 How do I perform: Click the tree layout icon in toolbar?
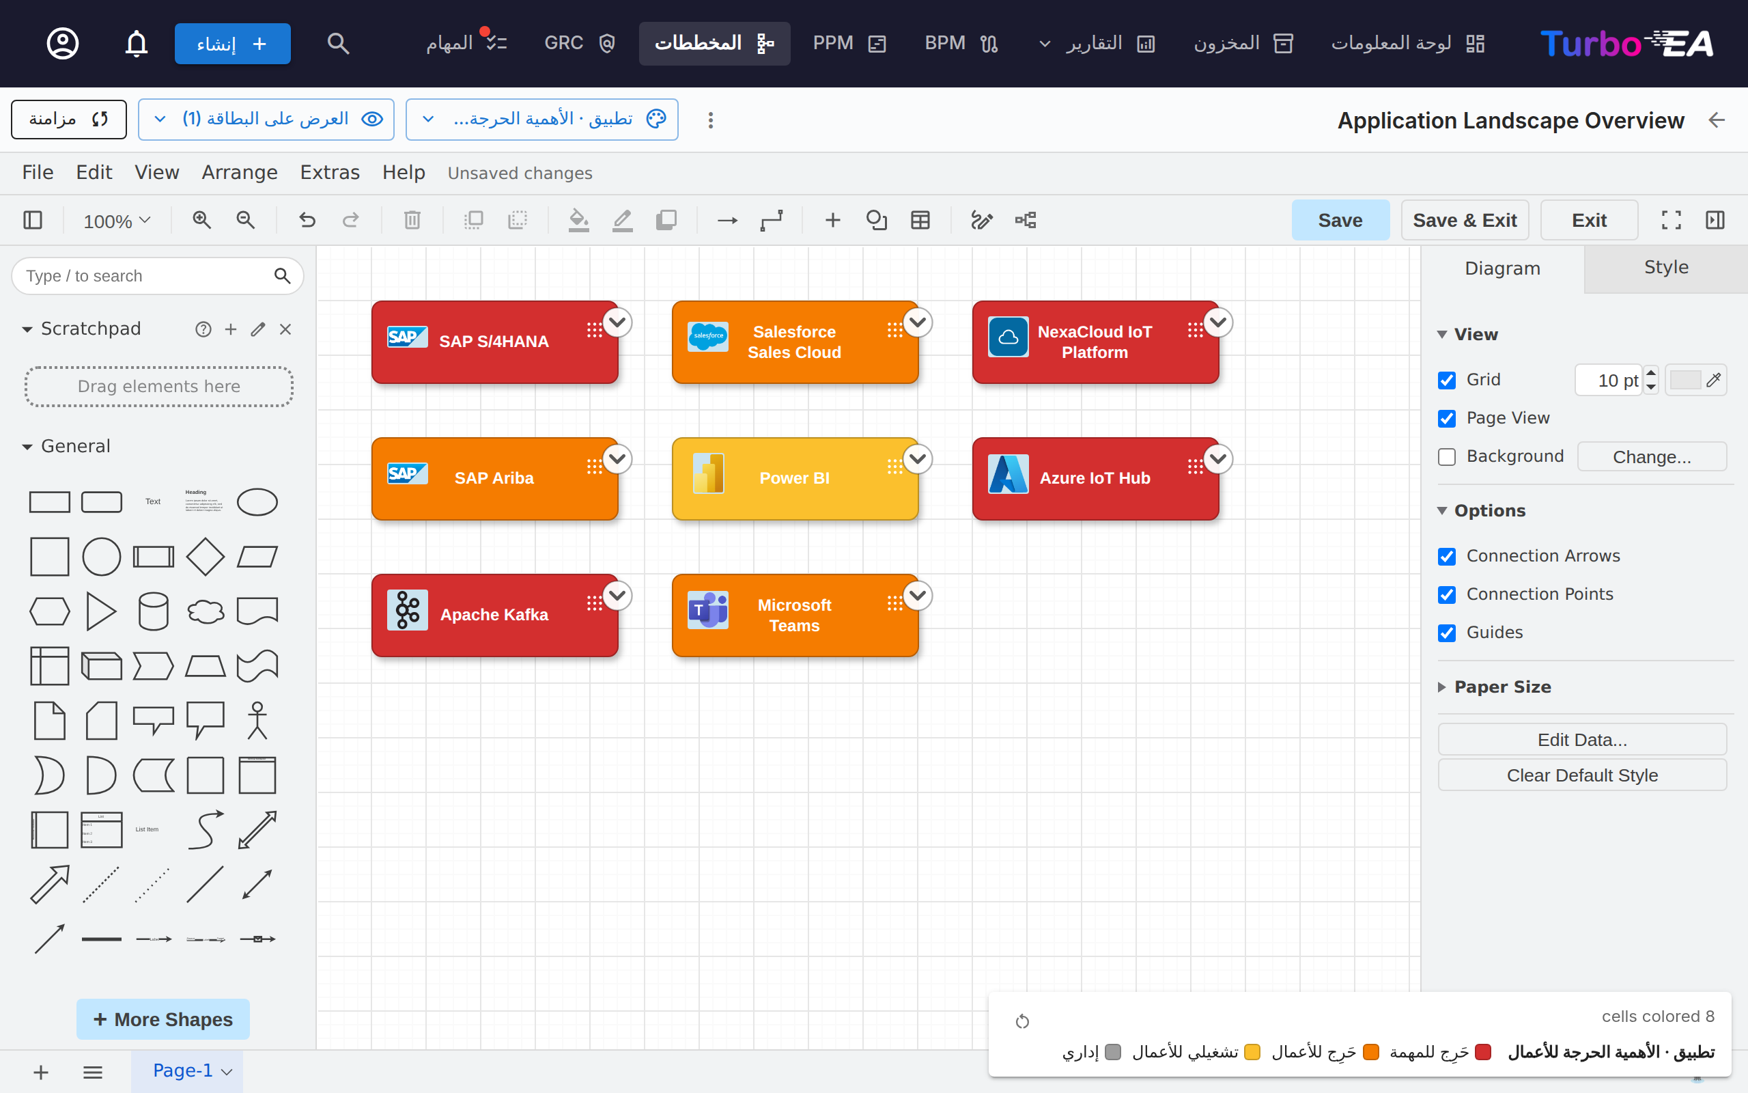click(1026, 220)
